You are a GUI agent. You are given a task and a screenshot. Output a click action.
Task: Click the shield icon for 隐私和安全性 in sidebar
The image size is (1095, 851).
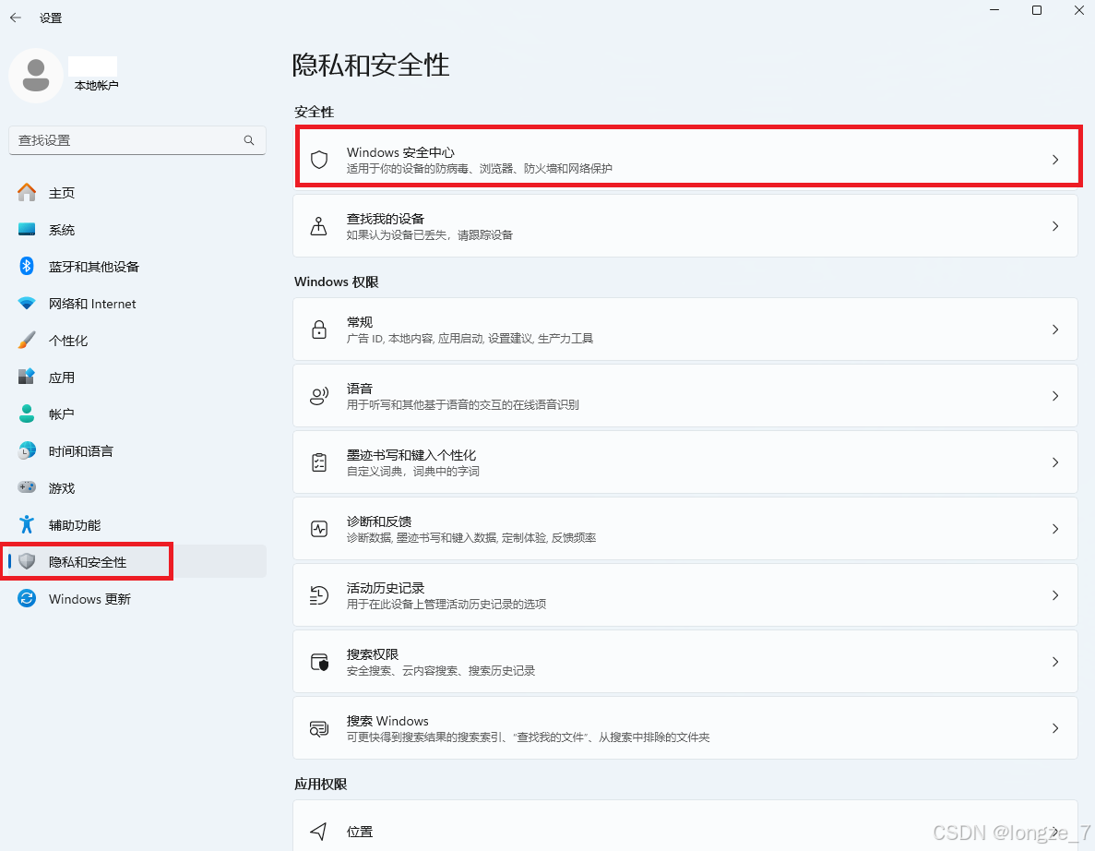coord(27,561)
